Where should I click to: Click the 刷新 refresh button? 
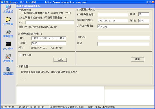pyautogui.click(x=138, y=60)
